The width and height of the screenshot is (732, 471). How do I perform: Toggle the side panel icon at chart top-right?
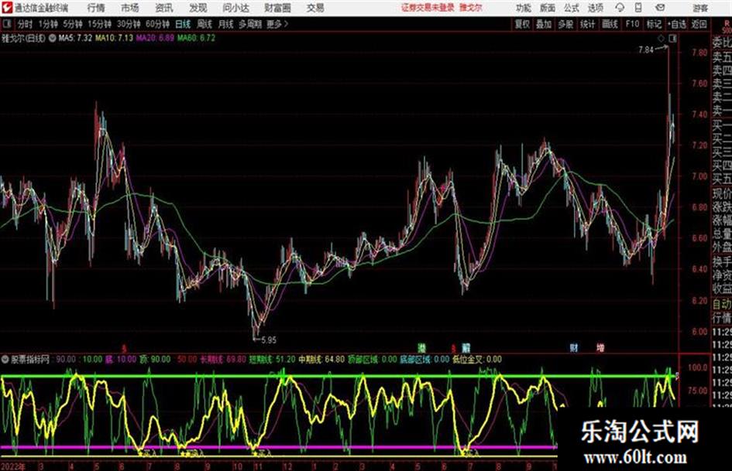672,39
